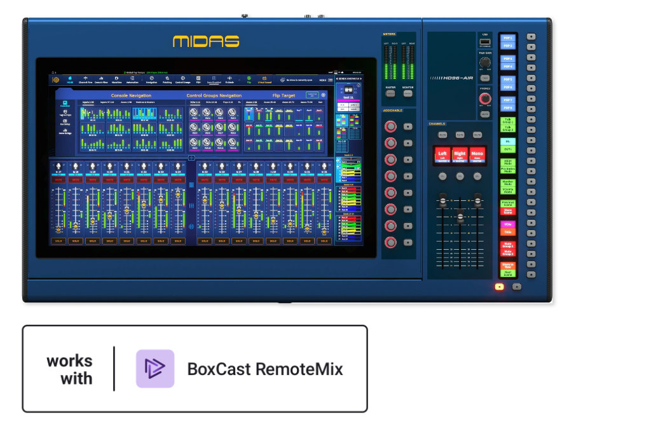651x429 pixels.
Task: Expand the Sends Overview panel header
Action: pos(349,78)
